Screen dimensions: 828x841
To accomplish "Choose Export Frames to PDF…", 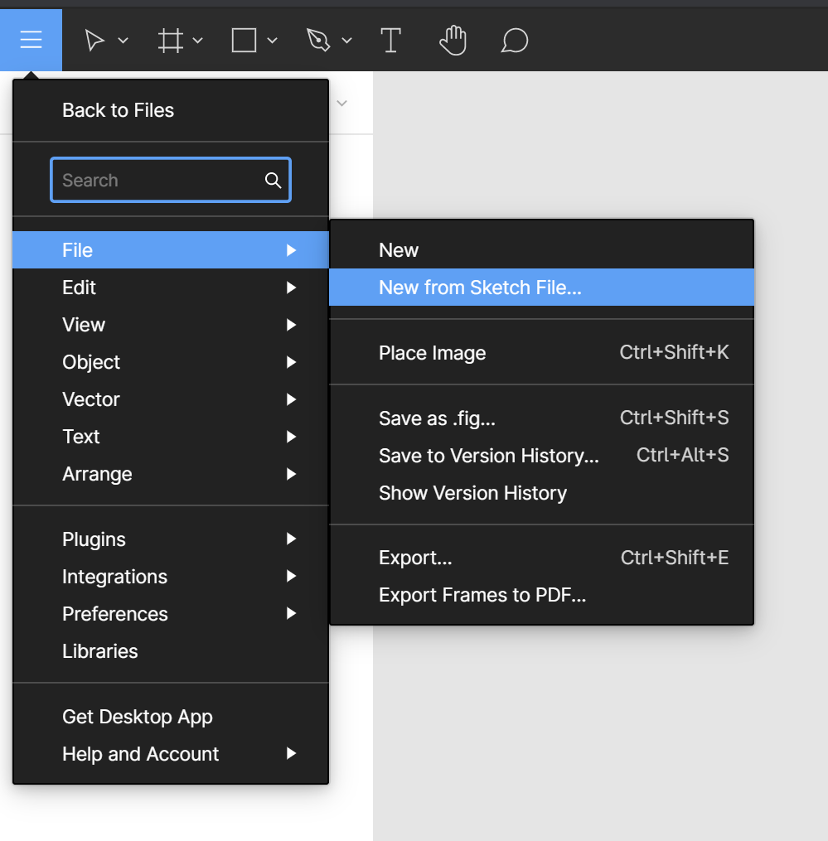I will pos(541,596).
